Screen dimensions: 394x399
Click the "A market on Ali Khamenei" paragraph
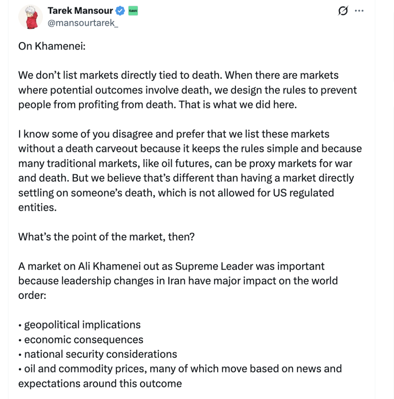pyautogui.click(x=177, y=281)
